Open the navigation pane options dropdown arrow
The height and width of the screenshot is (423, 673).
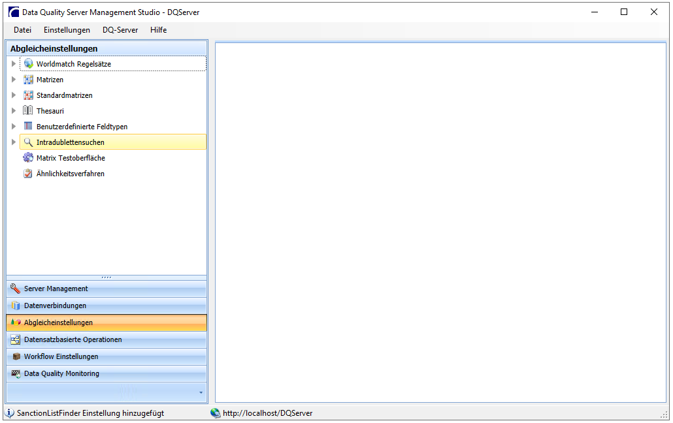201,392
